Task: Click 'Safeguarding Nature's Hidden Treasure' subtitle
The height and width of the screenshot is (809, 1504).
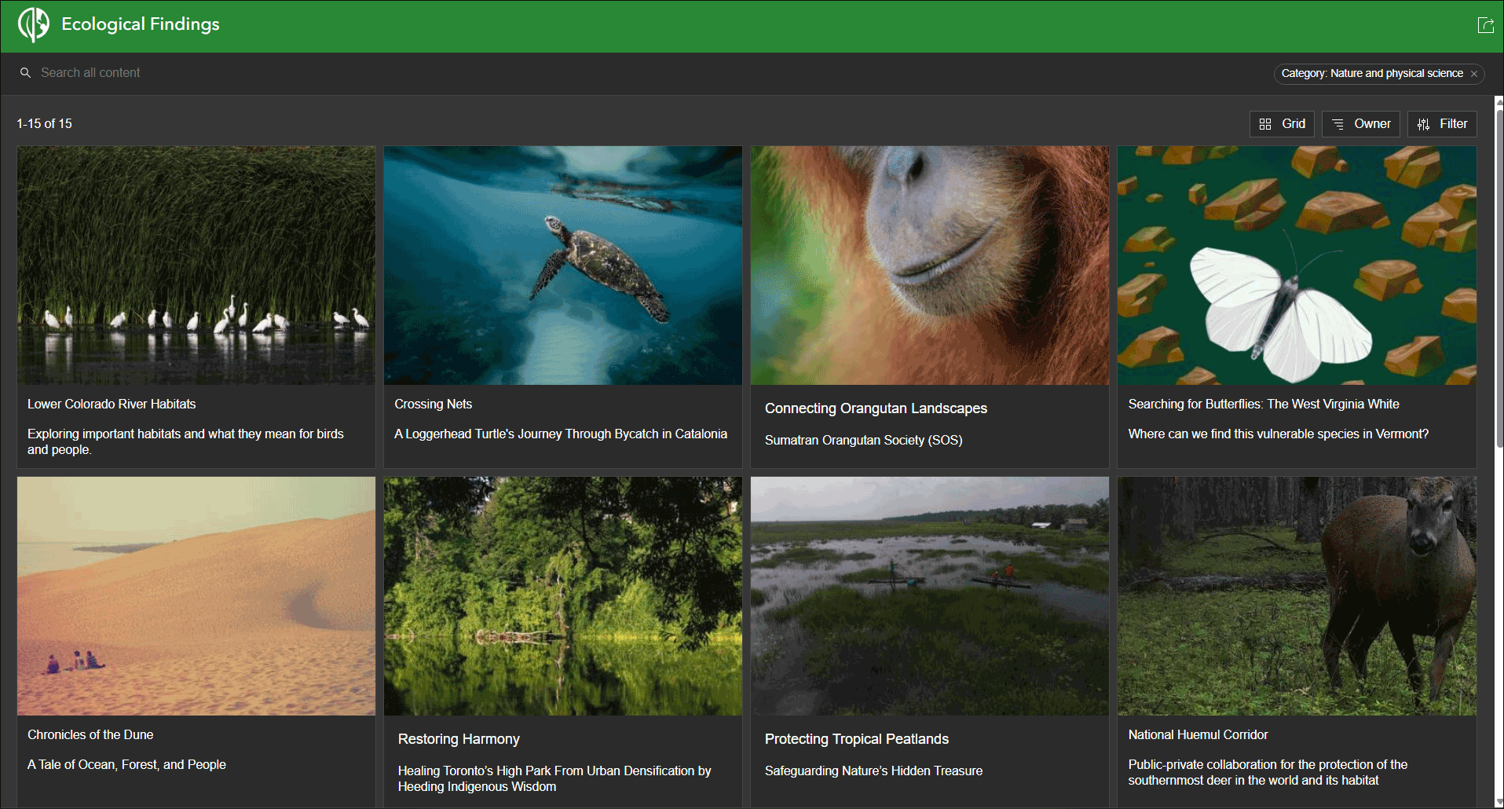Action: click(x=873, y=771)
